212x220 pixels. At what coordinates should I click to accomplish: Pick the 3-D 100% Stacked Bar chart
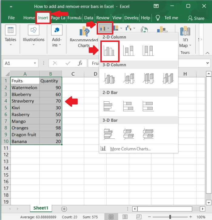pos(148,134)
